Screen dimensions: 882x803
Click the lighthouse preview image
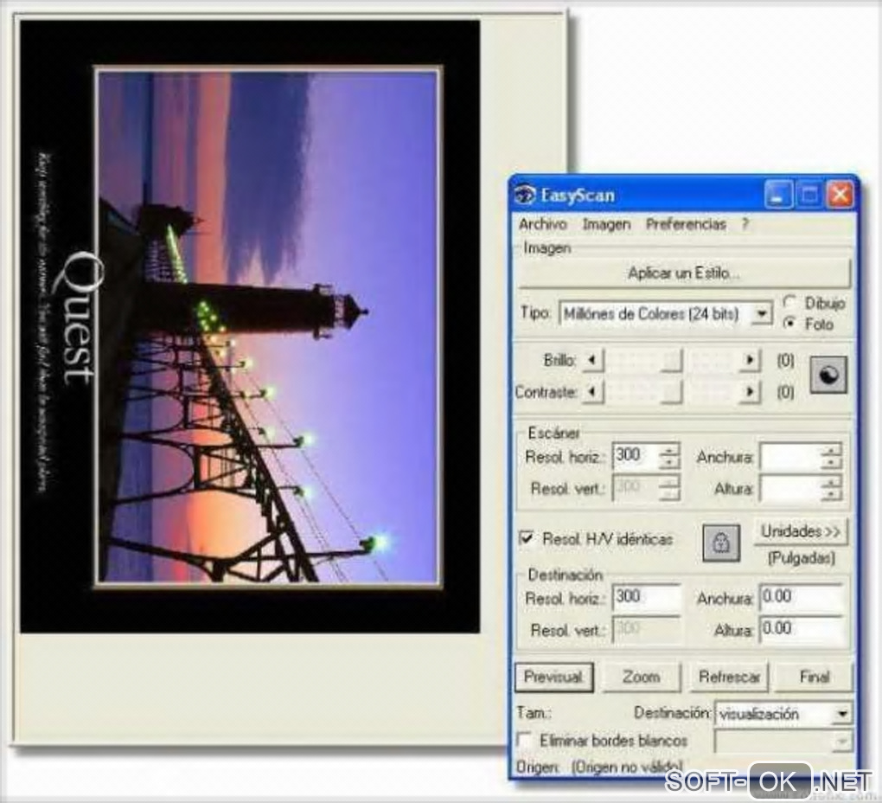(x=268, y=327)
